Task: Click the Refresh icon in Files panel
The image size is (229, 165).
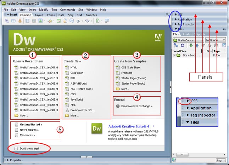Action: point(183,45)
